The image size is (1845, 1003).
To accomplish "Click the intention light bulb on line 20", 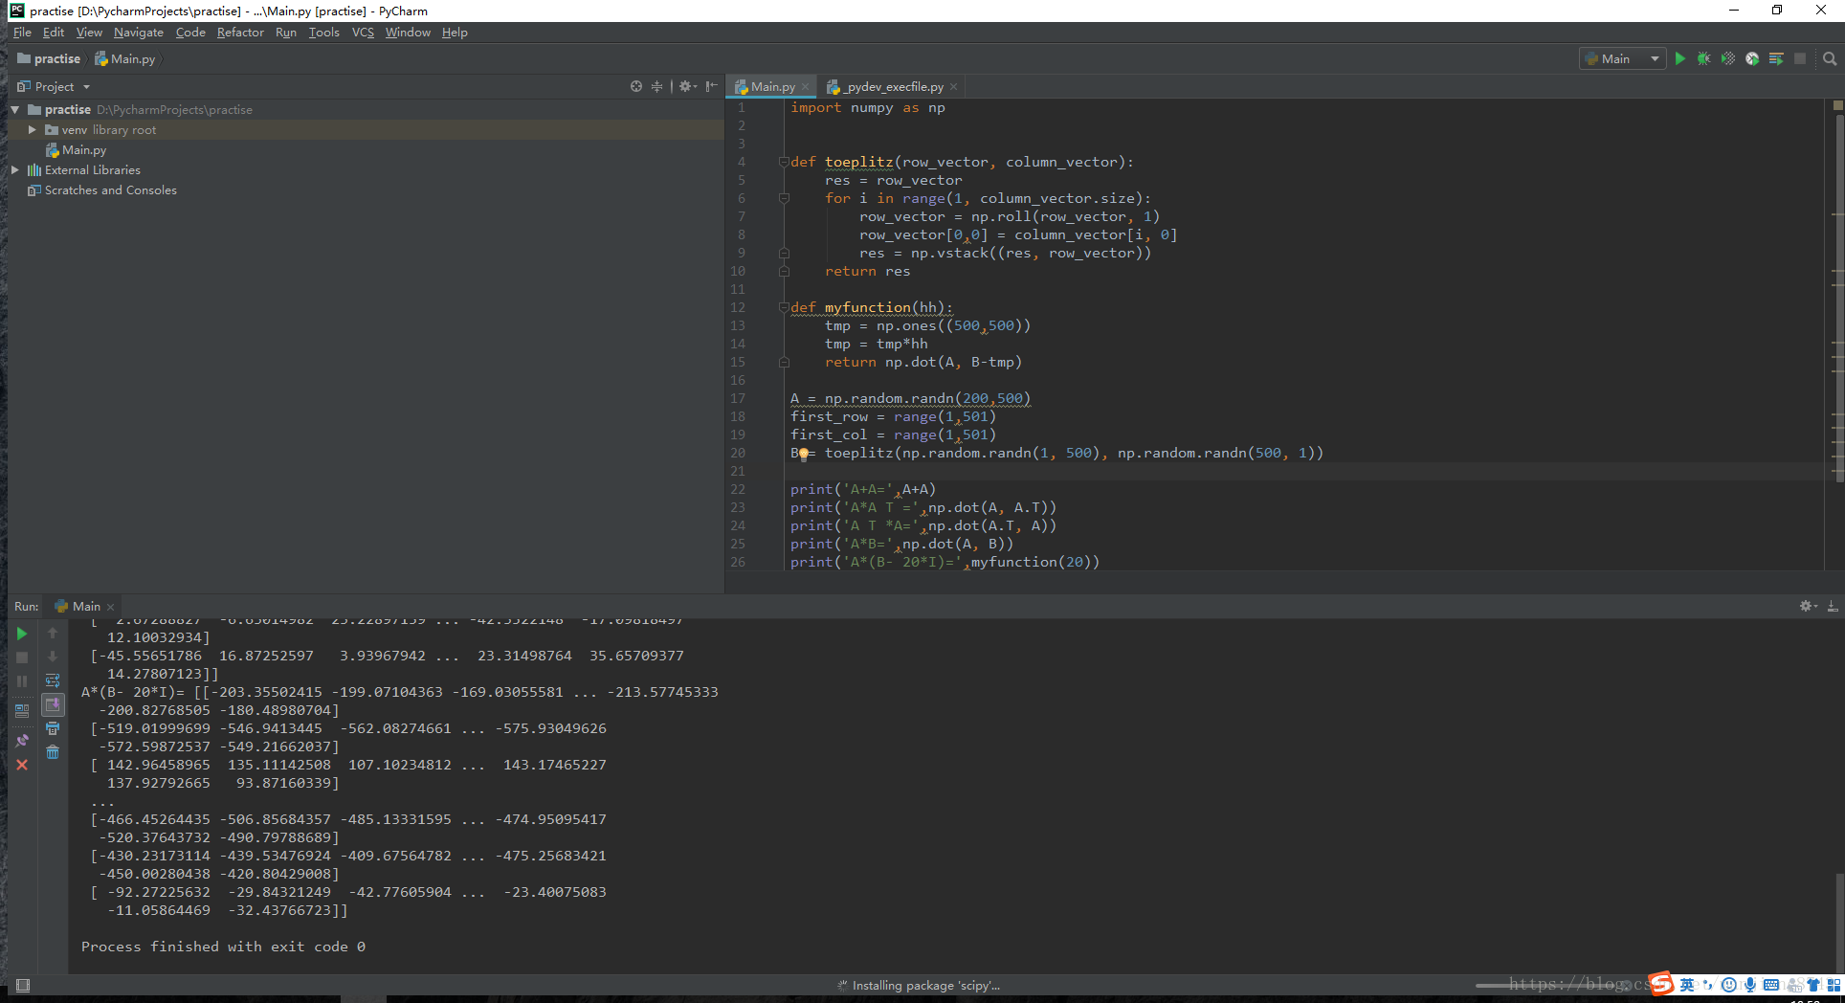I will pos(804,454).
